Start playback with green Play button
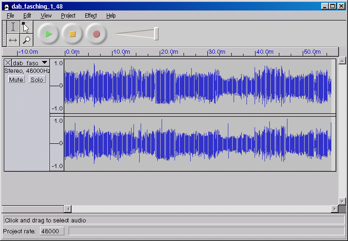Image resolution: width=348 pixels, height=241 pixels. pyautogui.click(x=48, y=34)
